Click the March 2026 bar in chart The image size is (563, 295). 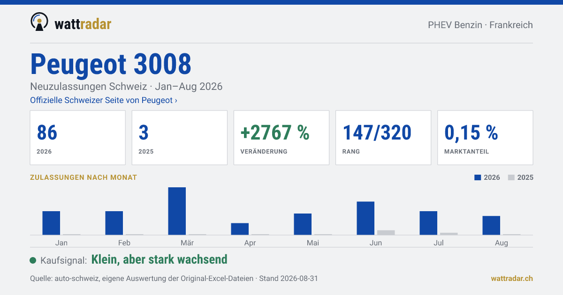pyautogui.click(x=177, y=211)
